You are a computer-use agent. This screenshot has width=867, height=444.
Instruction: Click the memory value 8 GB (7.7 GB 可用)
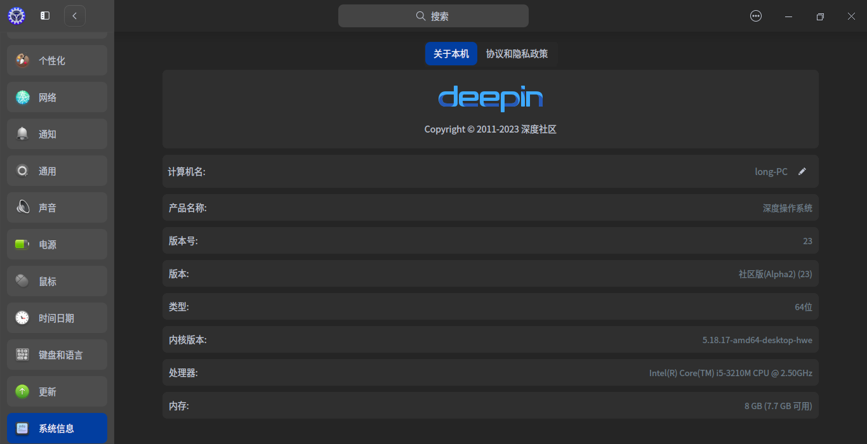pyautogui.click(x=778, y=406)
